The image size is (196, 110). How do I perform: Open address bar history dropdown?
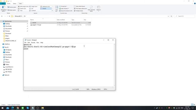pyautogui.click(x=168, y=16)
